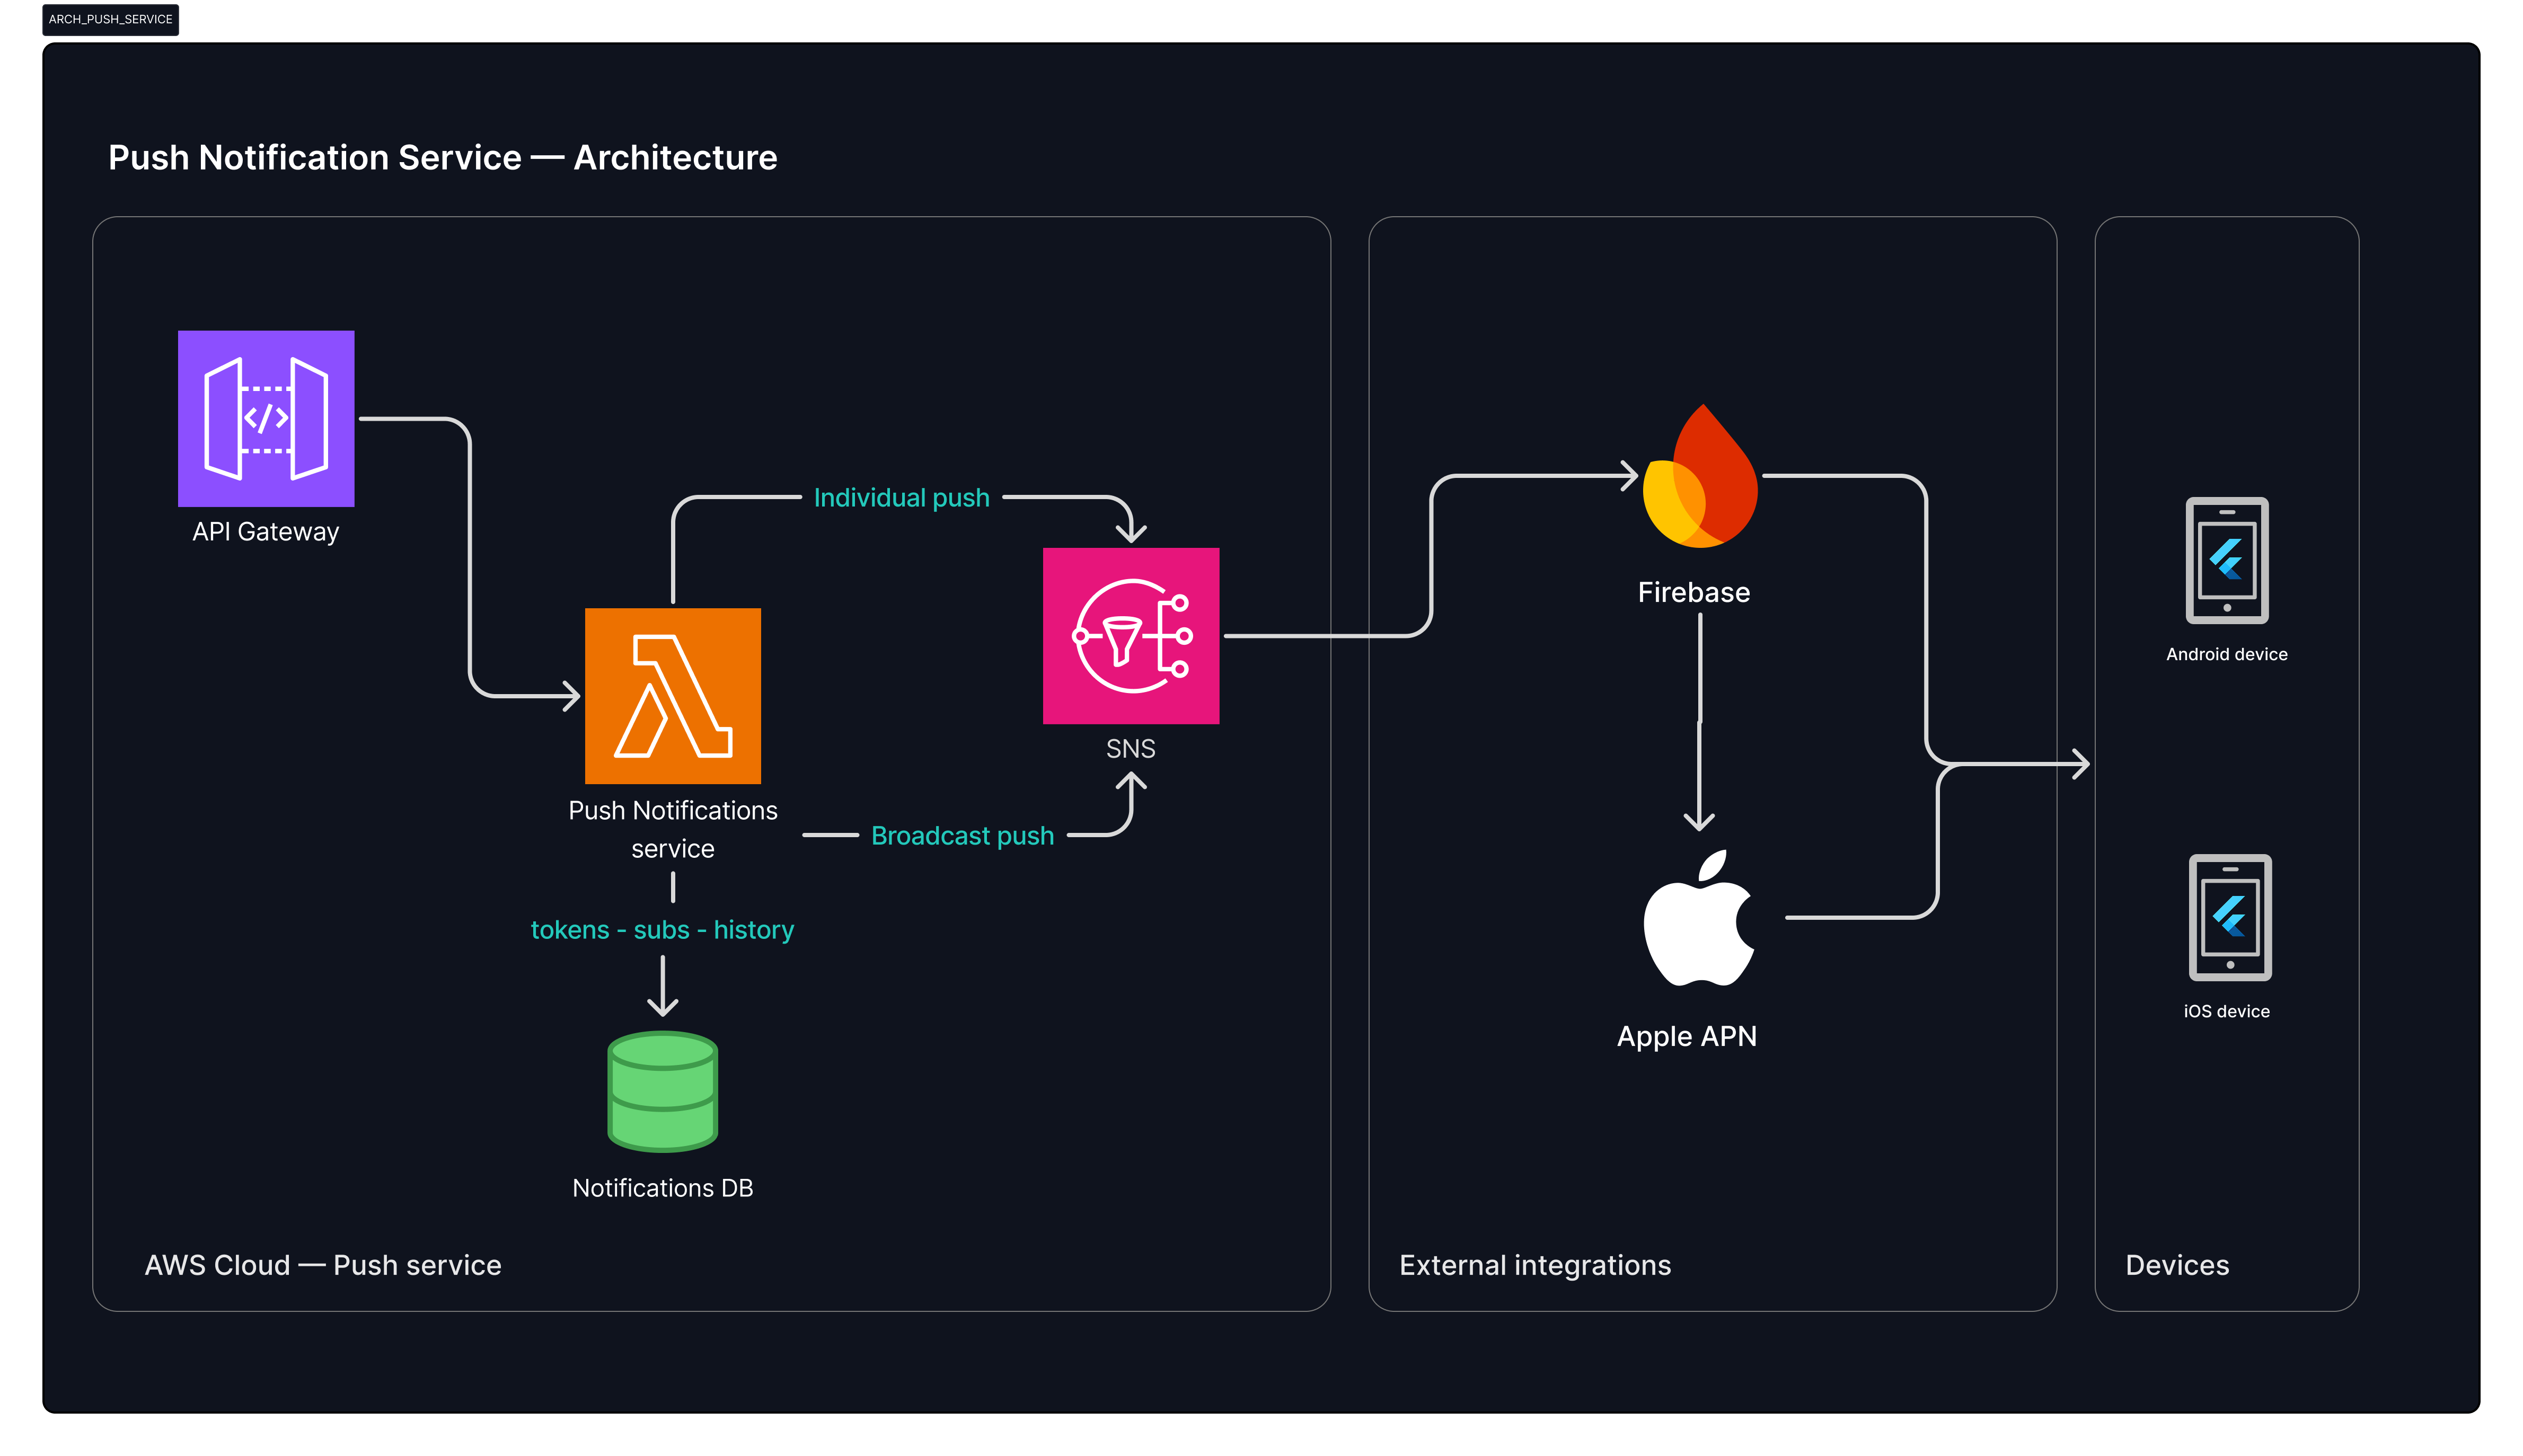This screenshot has width=2523, height=1456.
Task: Select 'AWS Cloud — Push service' group label
Action: (x=323, y=1265)
